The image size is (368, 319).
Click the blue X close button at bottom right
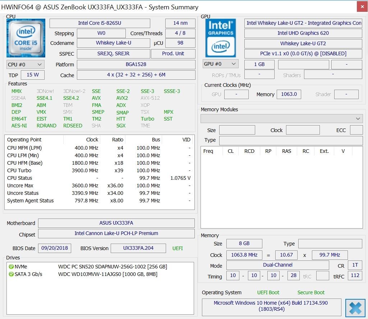[355, 308]
